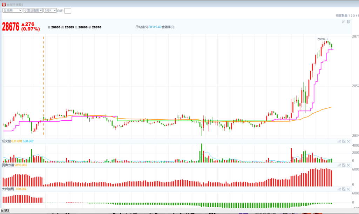Open settings for 大戶籌碼 panel
The image size is (359, 214).
coord(339,189)
